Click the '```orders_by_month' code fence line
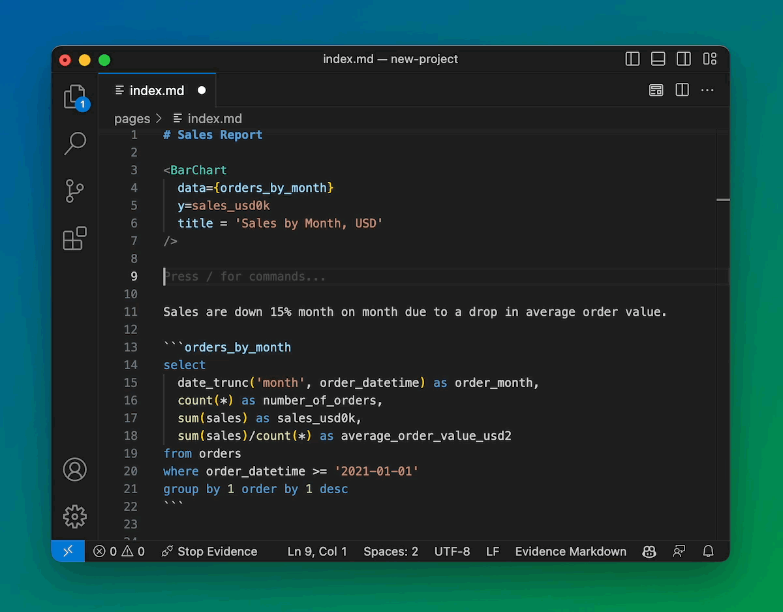This screenshot has height=612, width=783. 227,347
